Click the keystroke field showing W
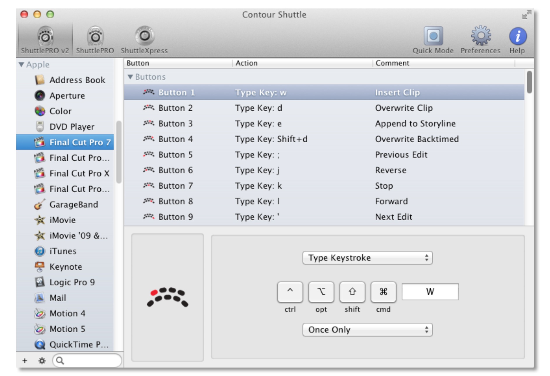The width and height of the screenshot is (550, 376). coord(430,292)
